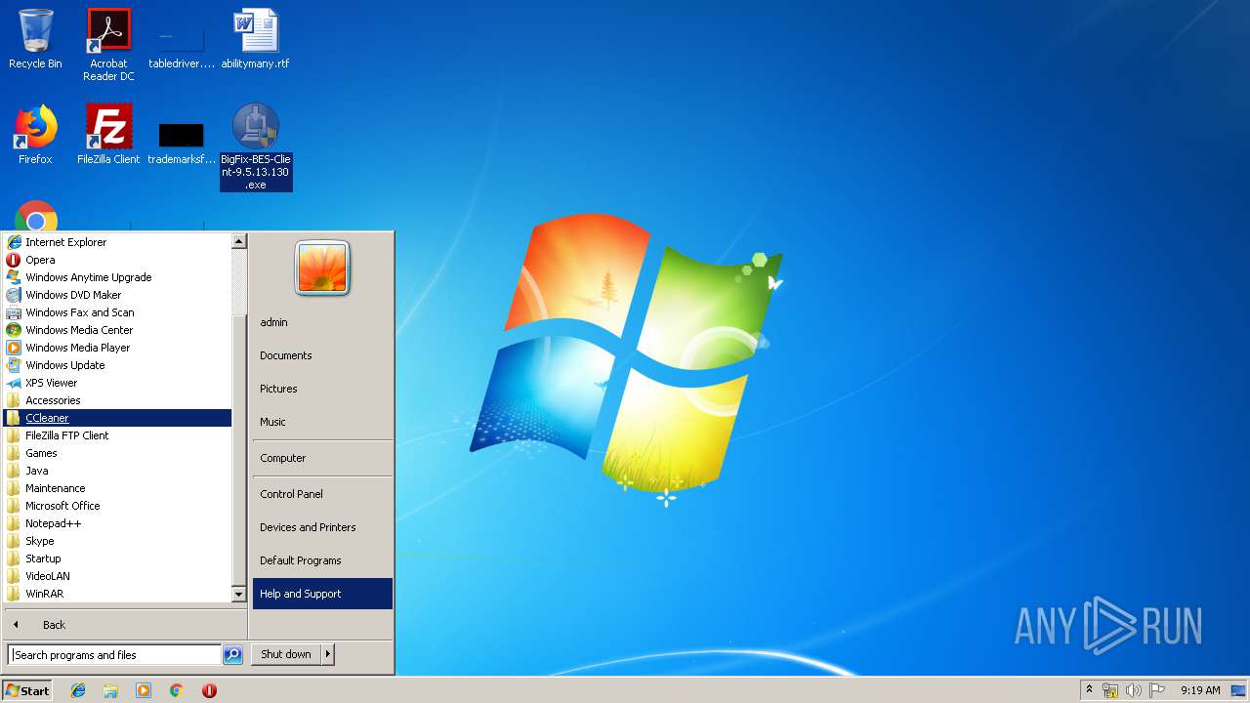Open Windows Update entry
The width and height of the screenshot is (1250, 703).
click(x=117, y=365)
